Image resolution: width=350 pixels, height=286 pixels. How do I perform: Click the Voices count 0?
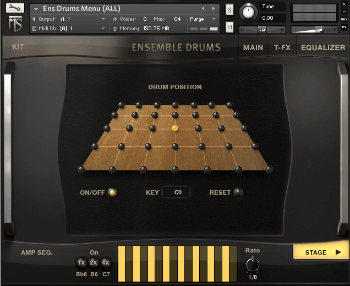click(145, 19)
